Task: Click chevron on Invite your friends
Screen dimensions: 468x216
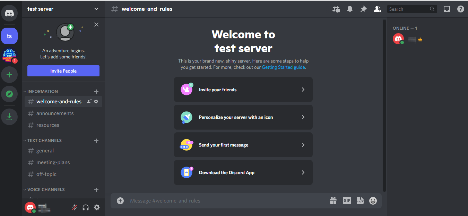Action: pyautogui.click(x=303, y=90)
